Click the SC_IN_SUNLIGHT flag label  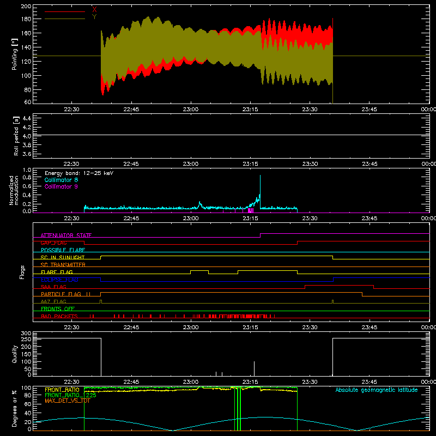[x=63, y=257]
